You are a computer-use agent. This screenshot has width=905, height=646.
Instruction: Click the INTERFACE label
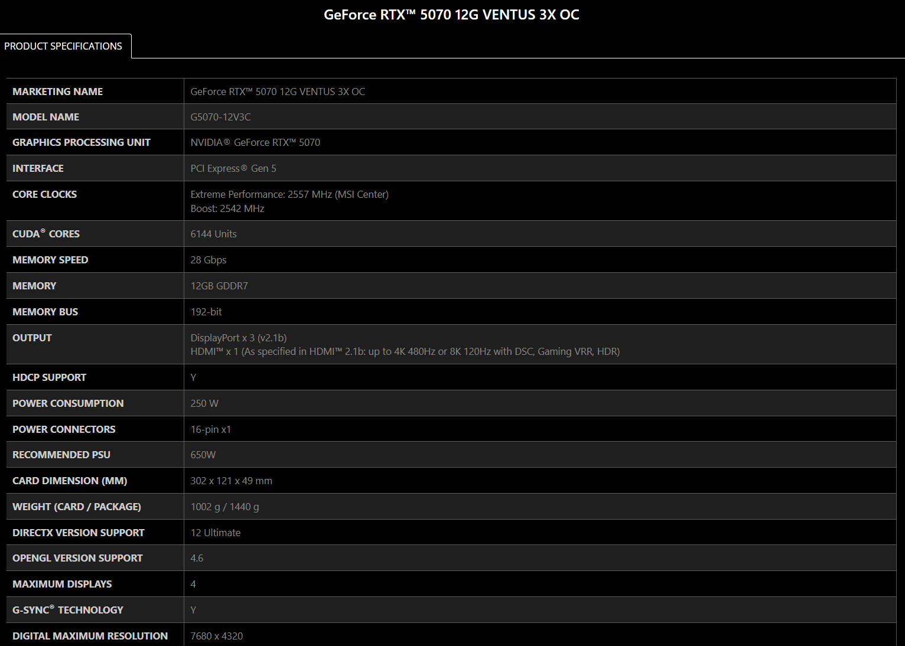click(38, 168)
